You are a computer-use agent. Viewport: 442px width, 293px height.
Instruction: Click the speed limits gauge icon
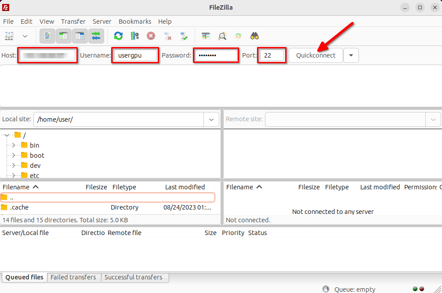point(326,289)
